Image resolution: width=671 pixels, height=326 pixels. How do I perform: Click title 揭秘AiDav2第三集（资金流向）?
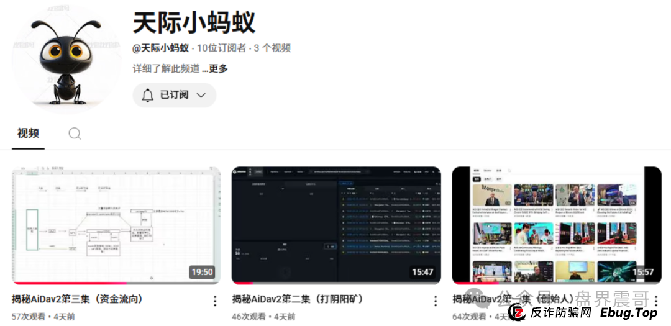[78, 299]
